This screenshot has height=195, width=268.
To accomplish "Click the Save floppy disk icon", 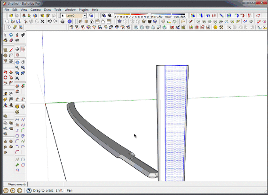I will click(18, 21).
